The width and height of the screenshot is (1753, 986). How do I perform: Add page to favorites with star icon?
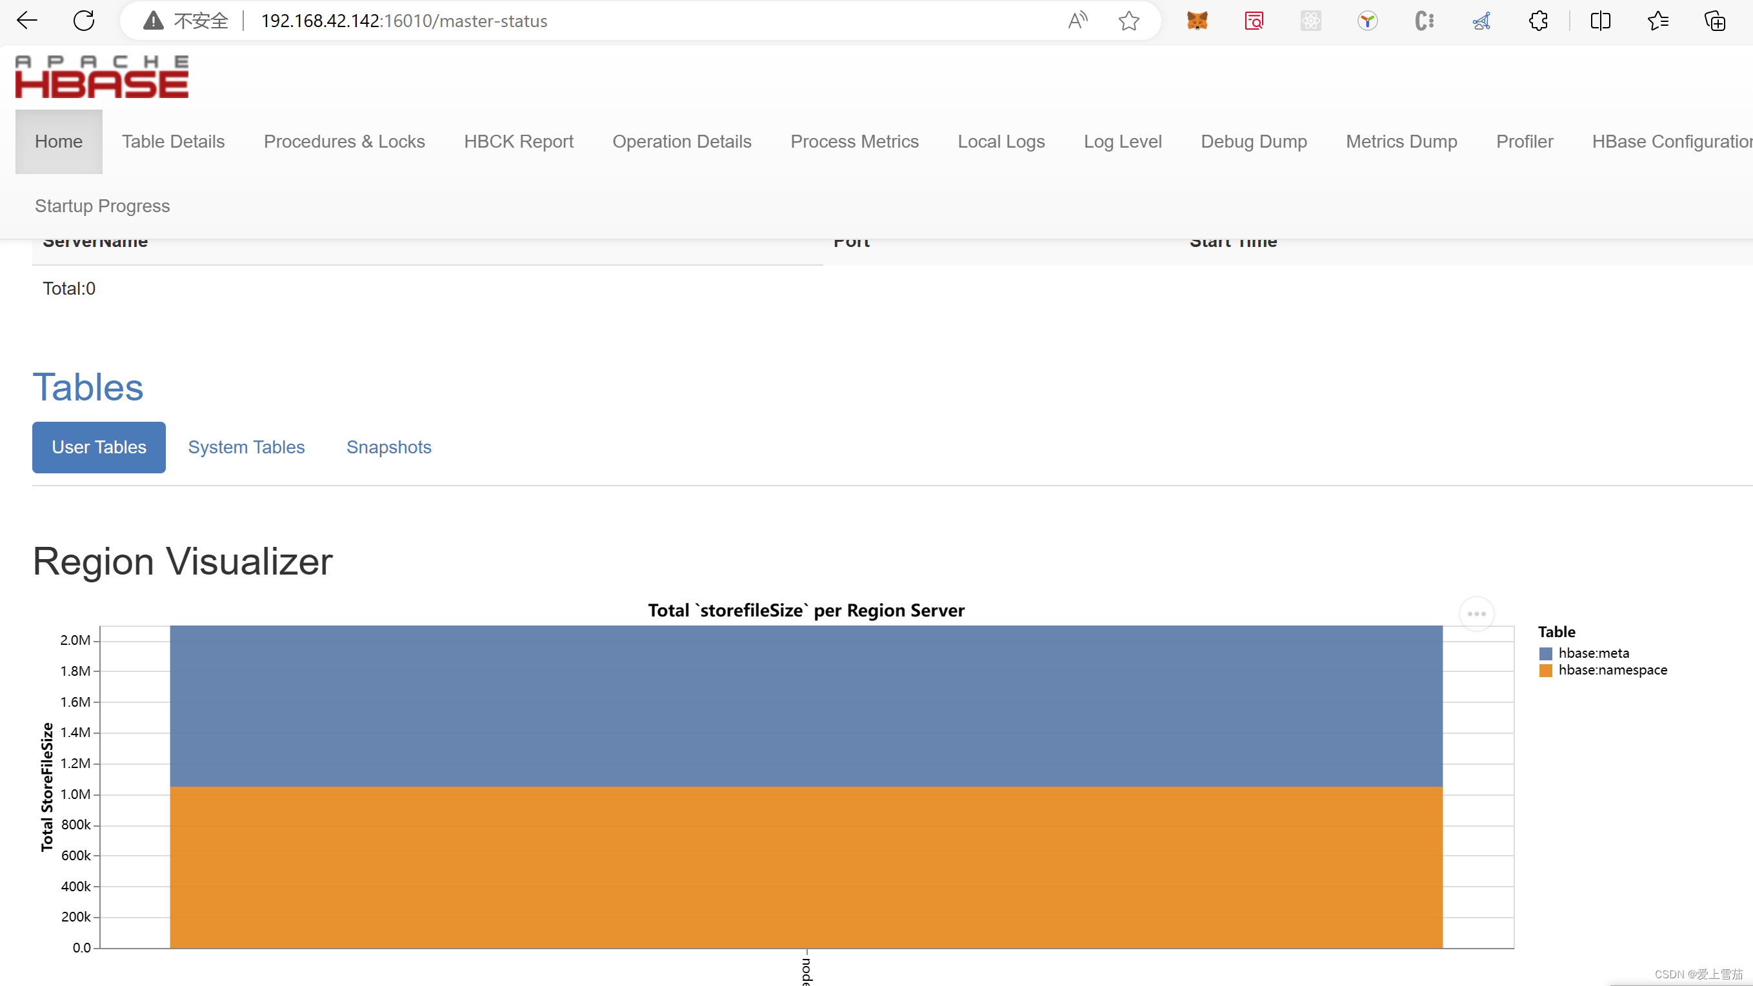[1129, 21]
